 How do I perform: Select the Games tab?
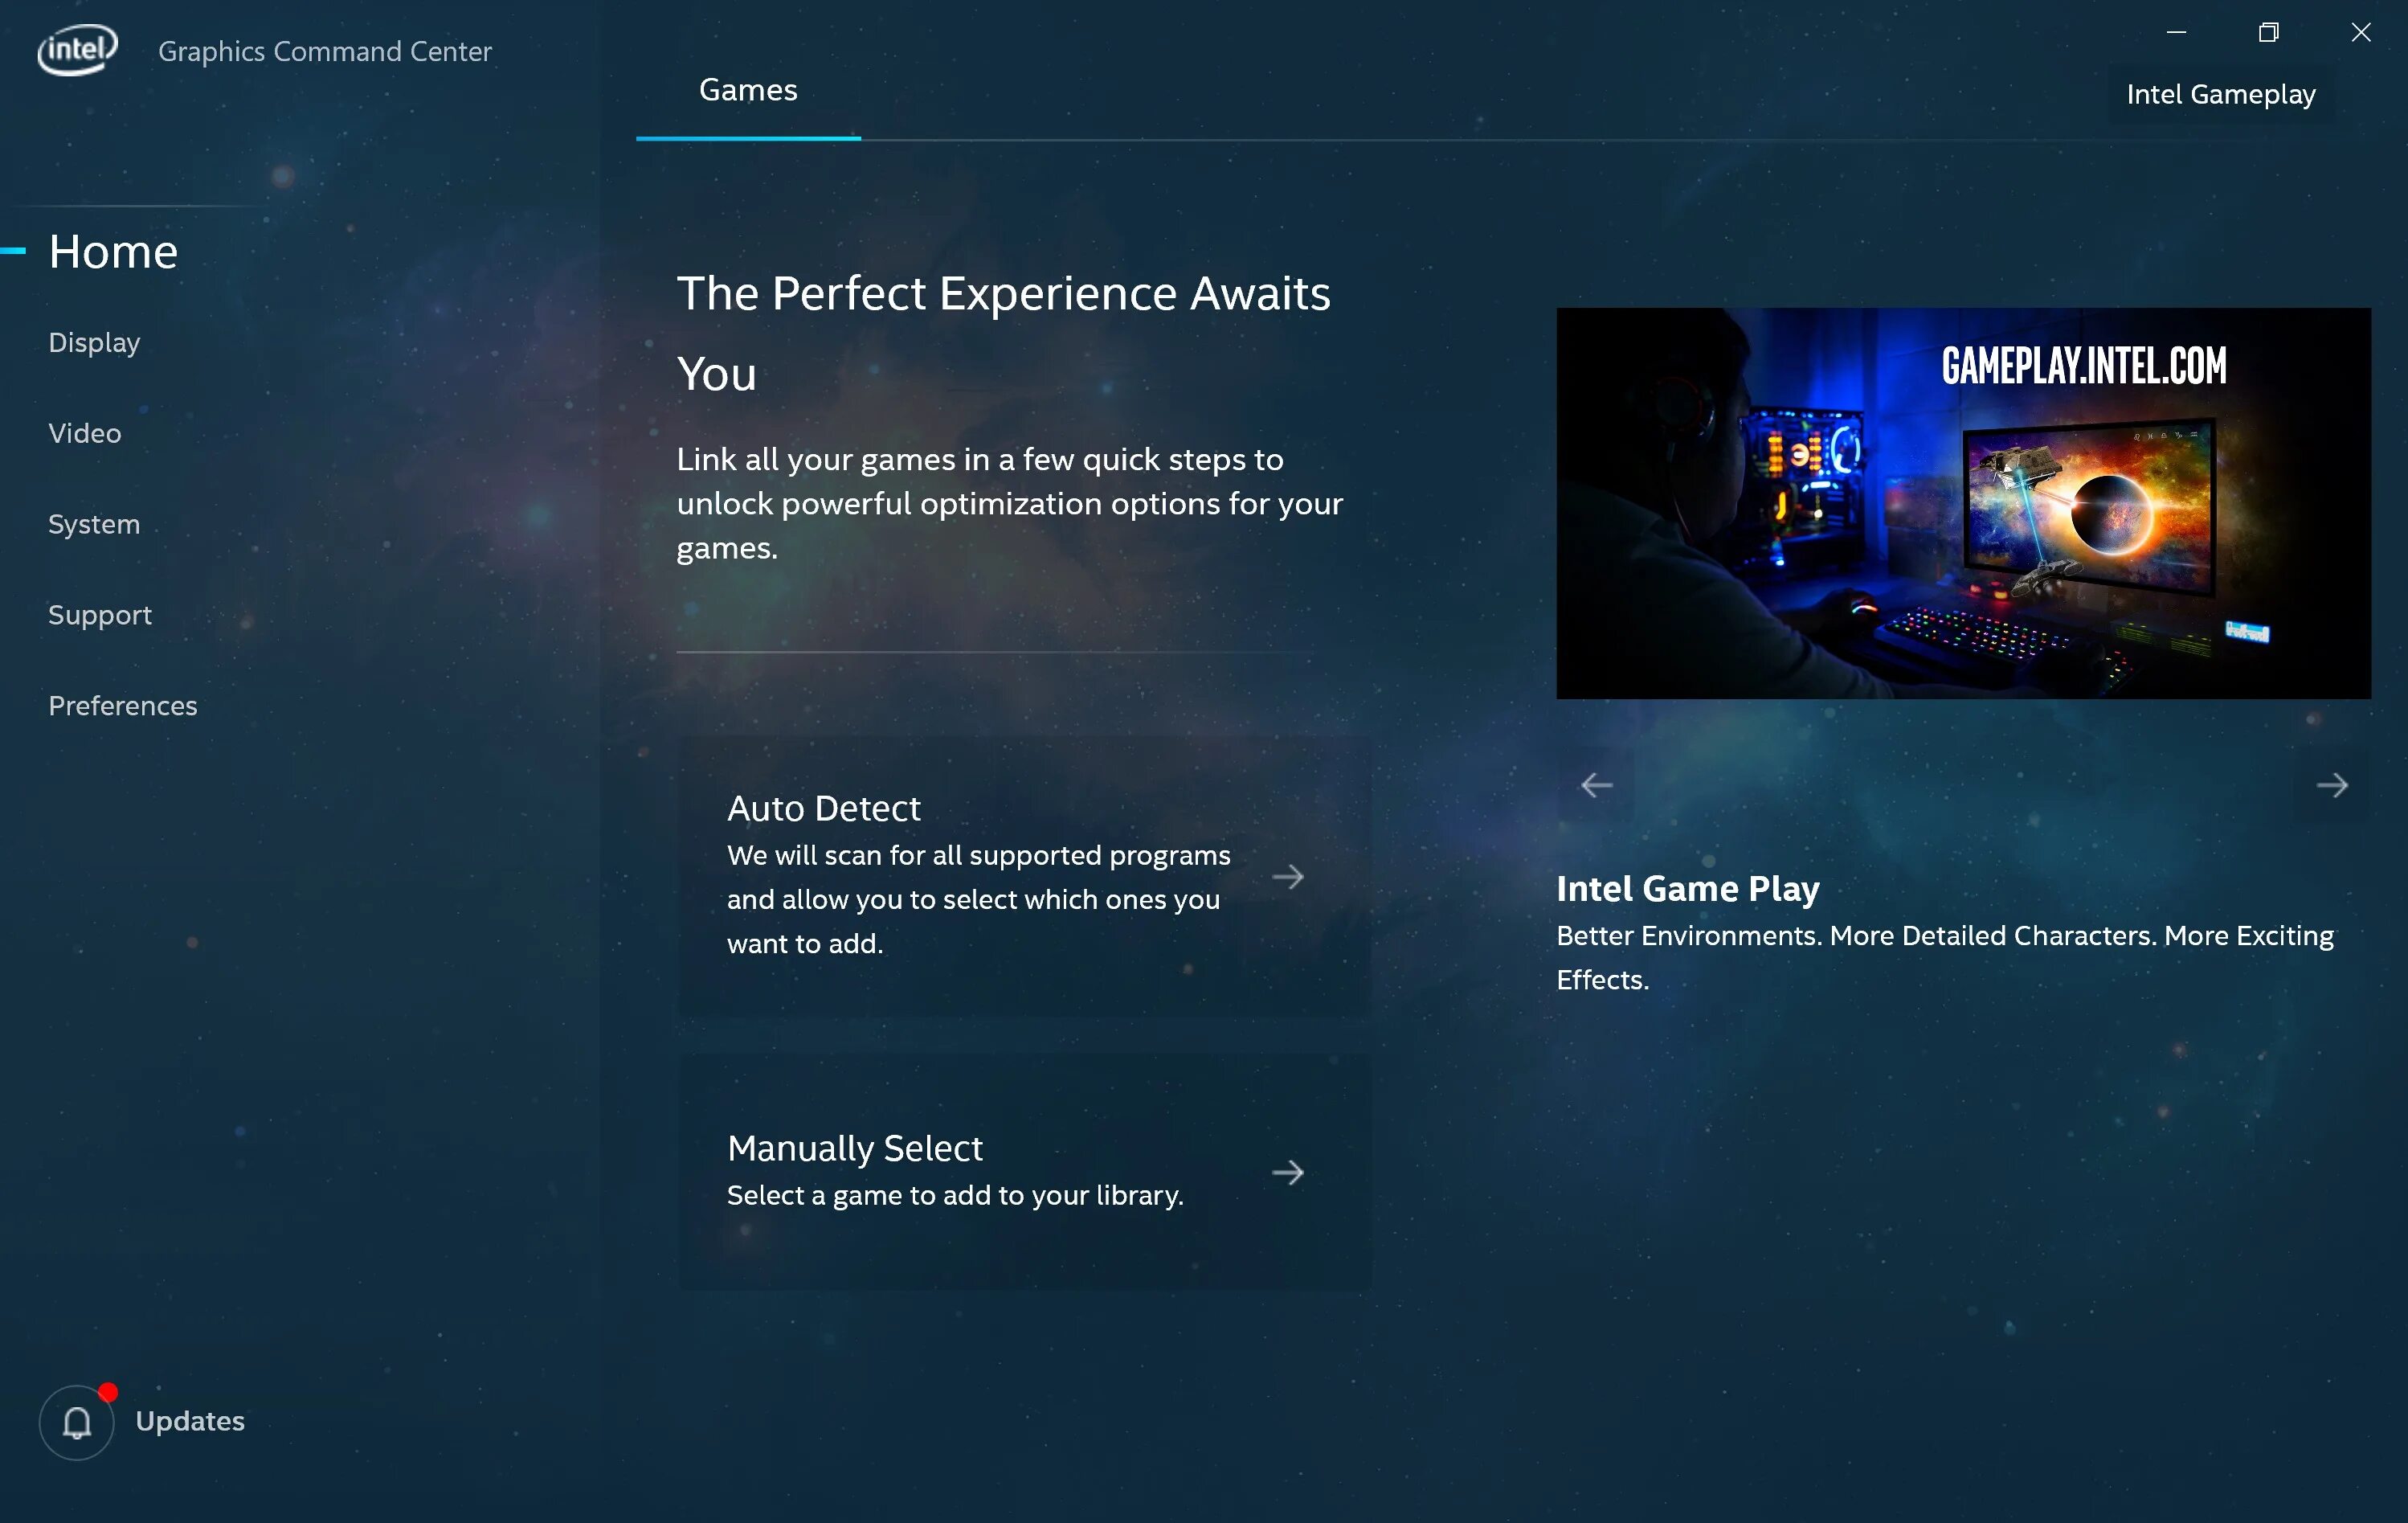(x=748, y=91)
